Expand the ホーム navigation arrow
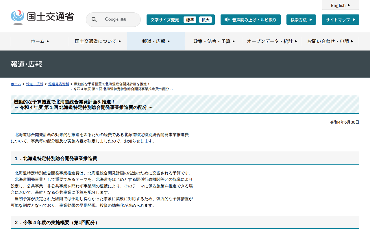The image size is (370, 231). click(48, 41)
